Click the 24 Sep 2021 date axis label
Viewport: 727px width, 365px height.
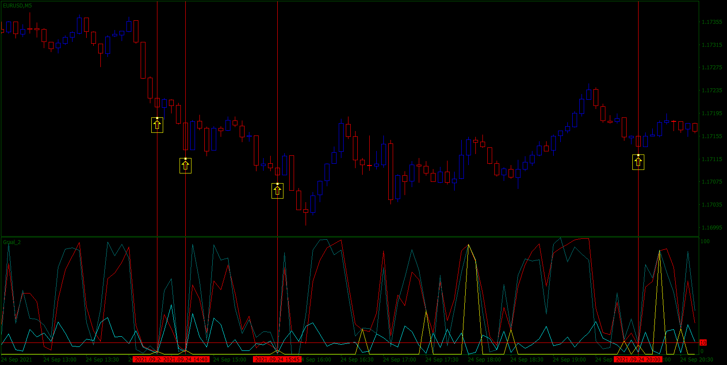tap(17, 360)
